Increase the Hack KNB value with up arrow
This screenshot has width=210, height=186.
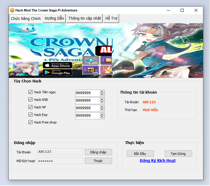(102, 99)
